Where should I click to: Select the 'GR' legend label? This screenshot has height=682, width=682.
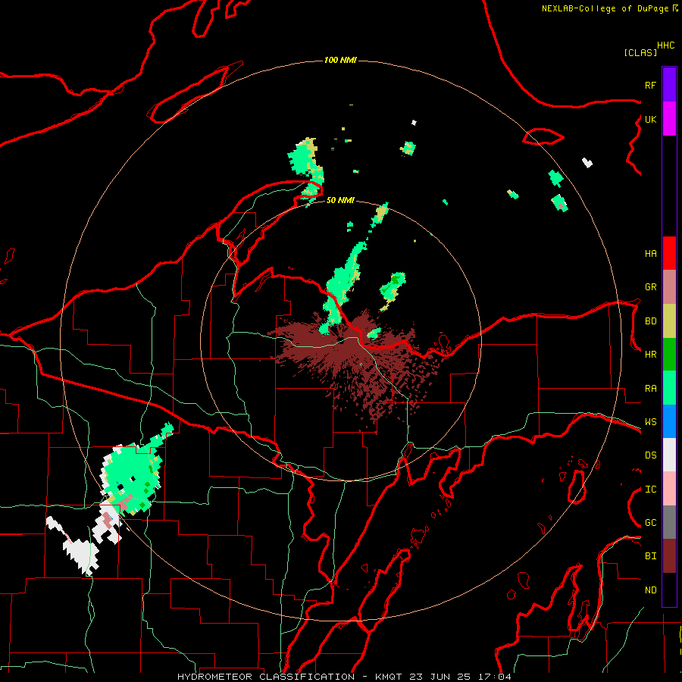[x=650, y=287]
